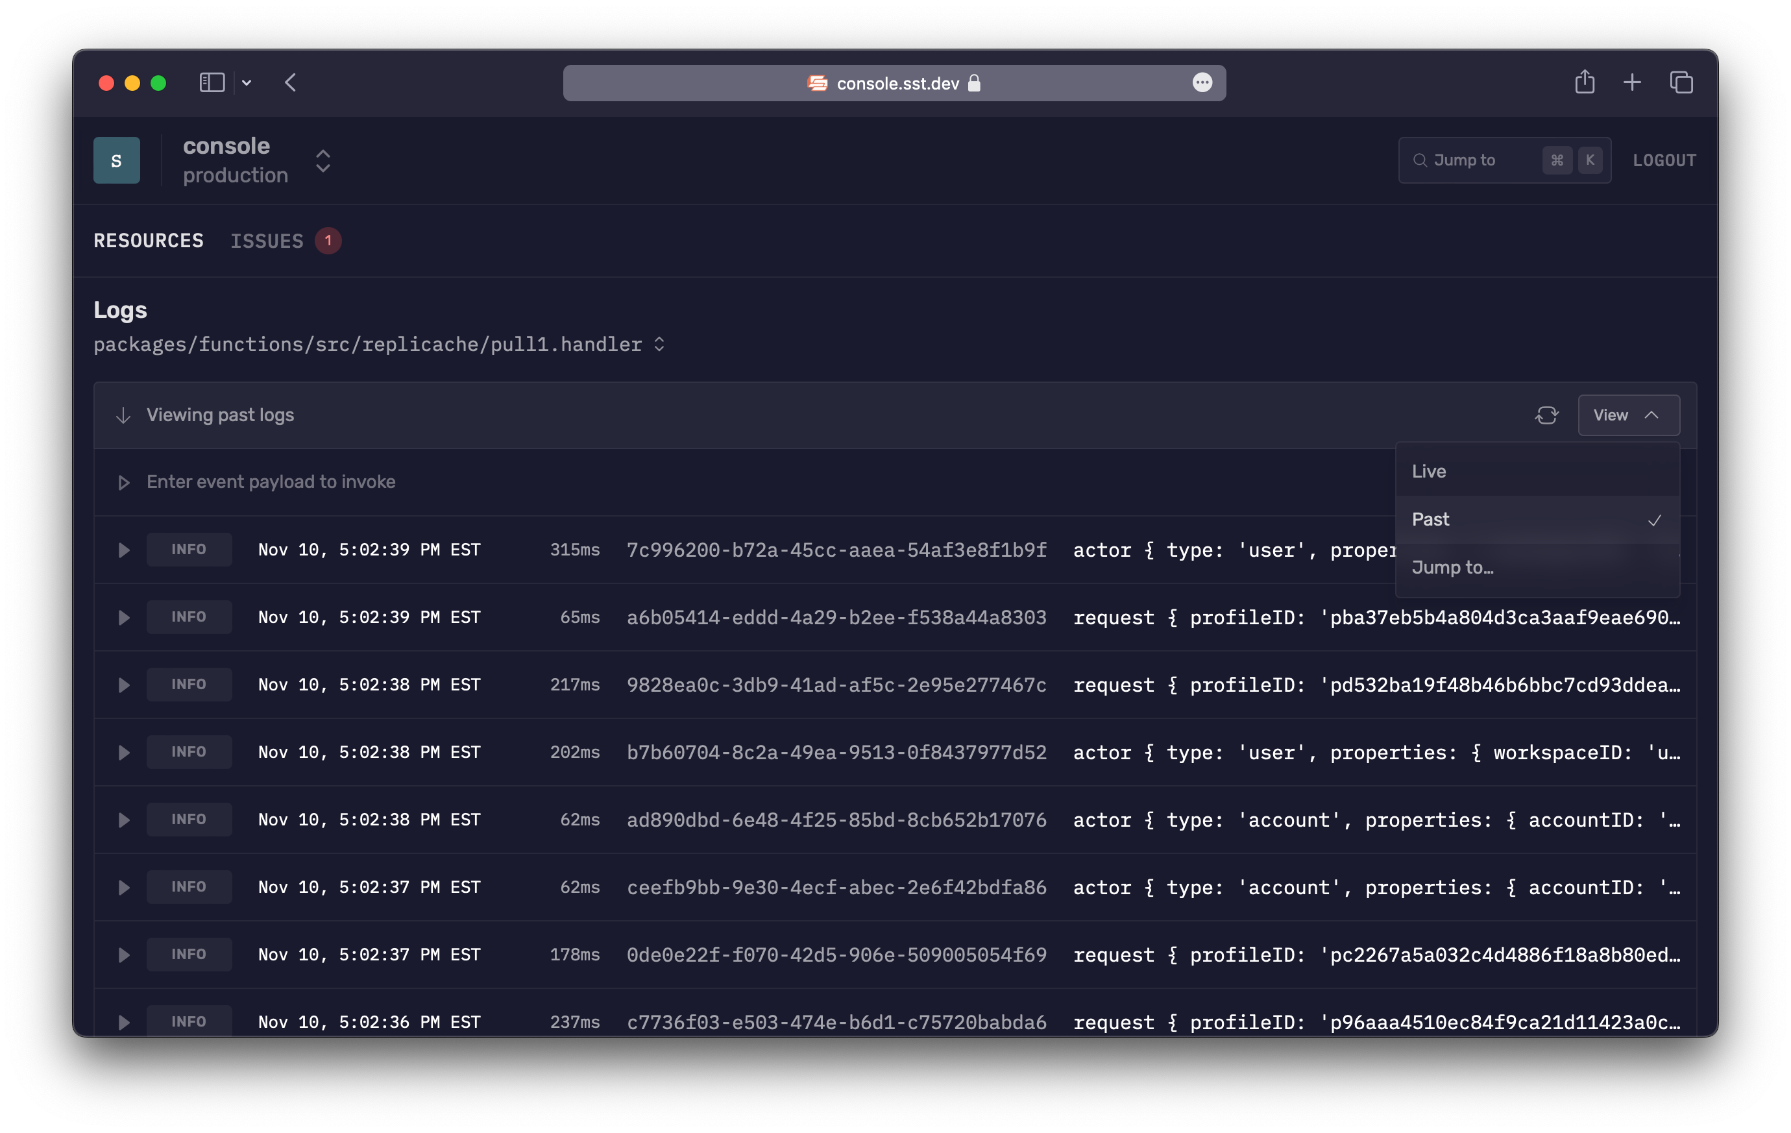Toggle the browser sidebar icon

click(x=212, y=82)
